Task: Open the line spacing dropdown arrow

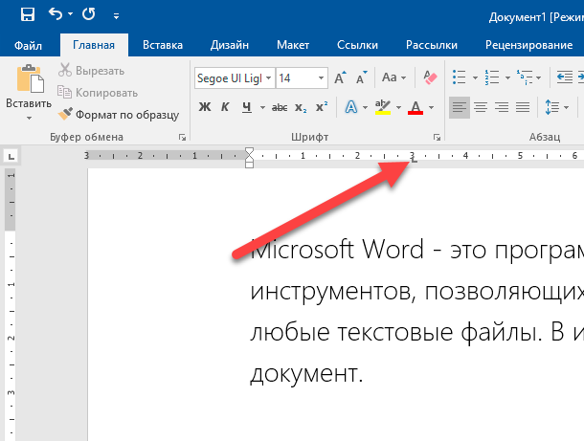Action: [566, 107]
